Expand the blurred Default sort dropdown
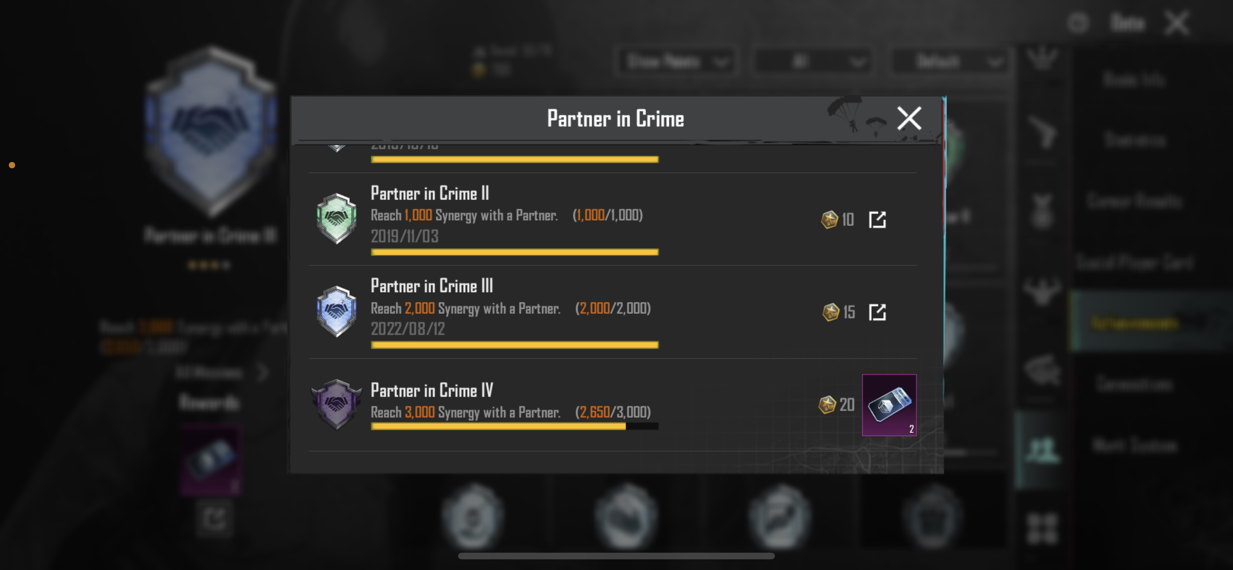This screenshot has width=1233, height=570. point(950,61)
